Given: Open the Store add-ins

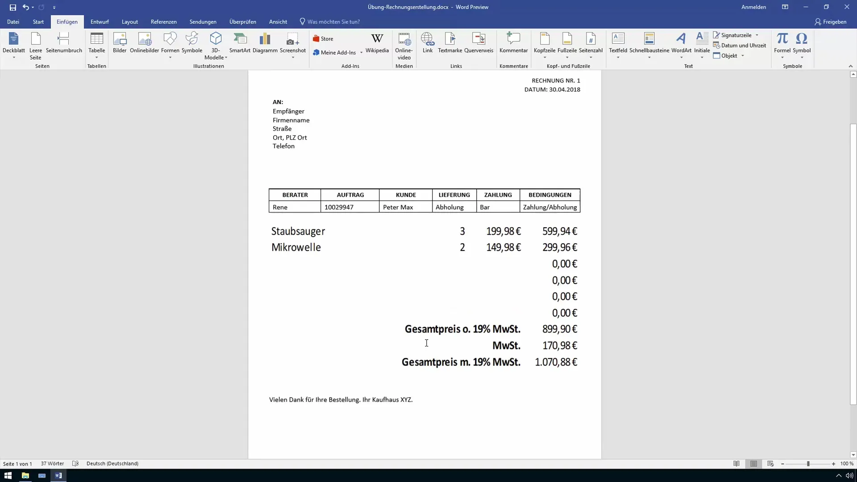Looking at the screenshot, I should coord(323,39).
